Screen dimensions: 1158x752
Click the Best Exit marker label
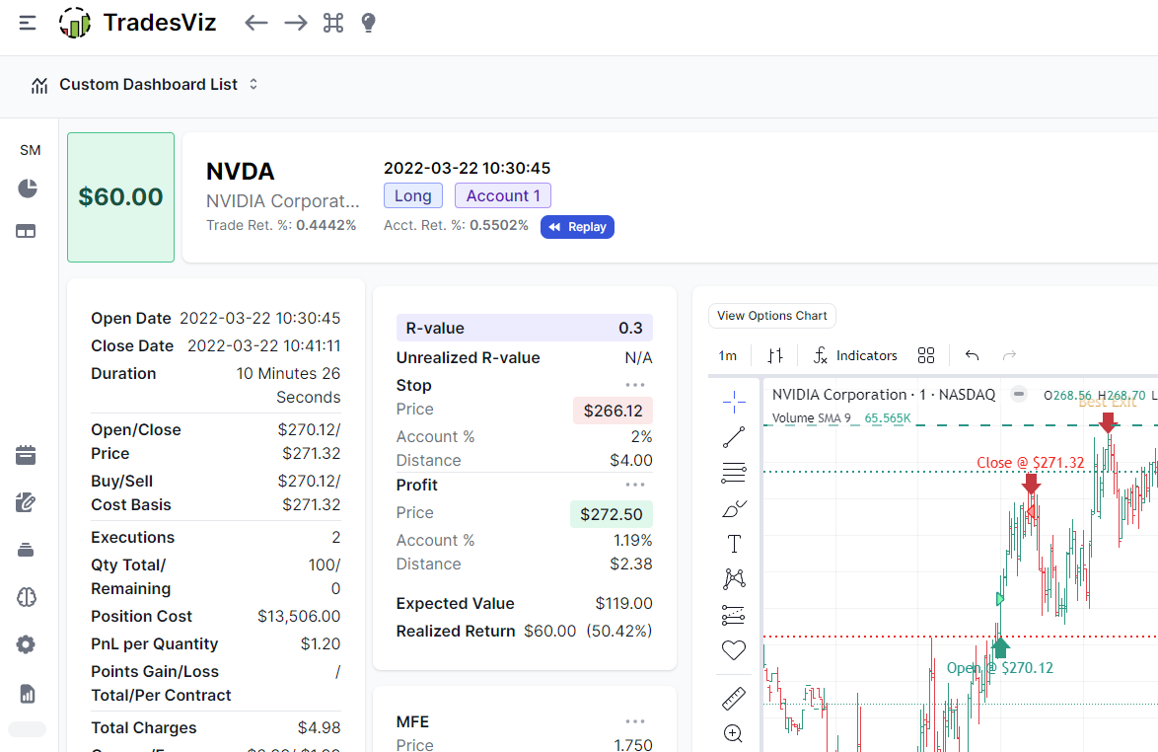pyautogui.click(x=1107, y=402)
